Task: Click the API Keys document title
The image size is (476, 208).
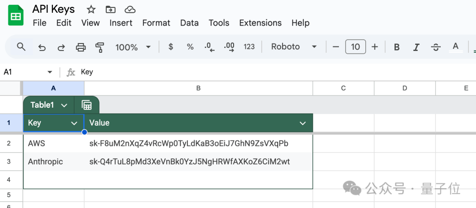Action: pyautogui.click(x=53, y=9)
